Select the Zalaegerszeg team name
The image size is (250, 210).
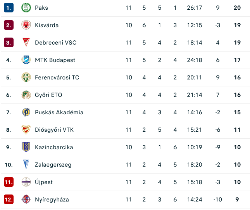click(53, 165)
